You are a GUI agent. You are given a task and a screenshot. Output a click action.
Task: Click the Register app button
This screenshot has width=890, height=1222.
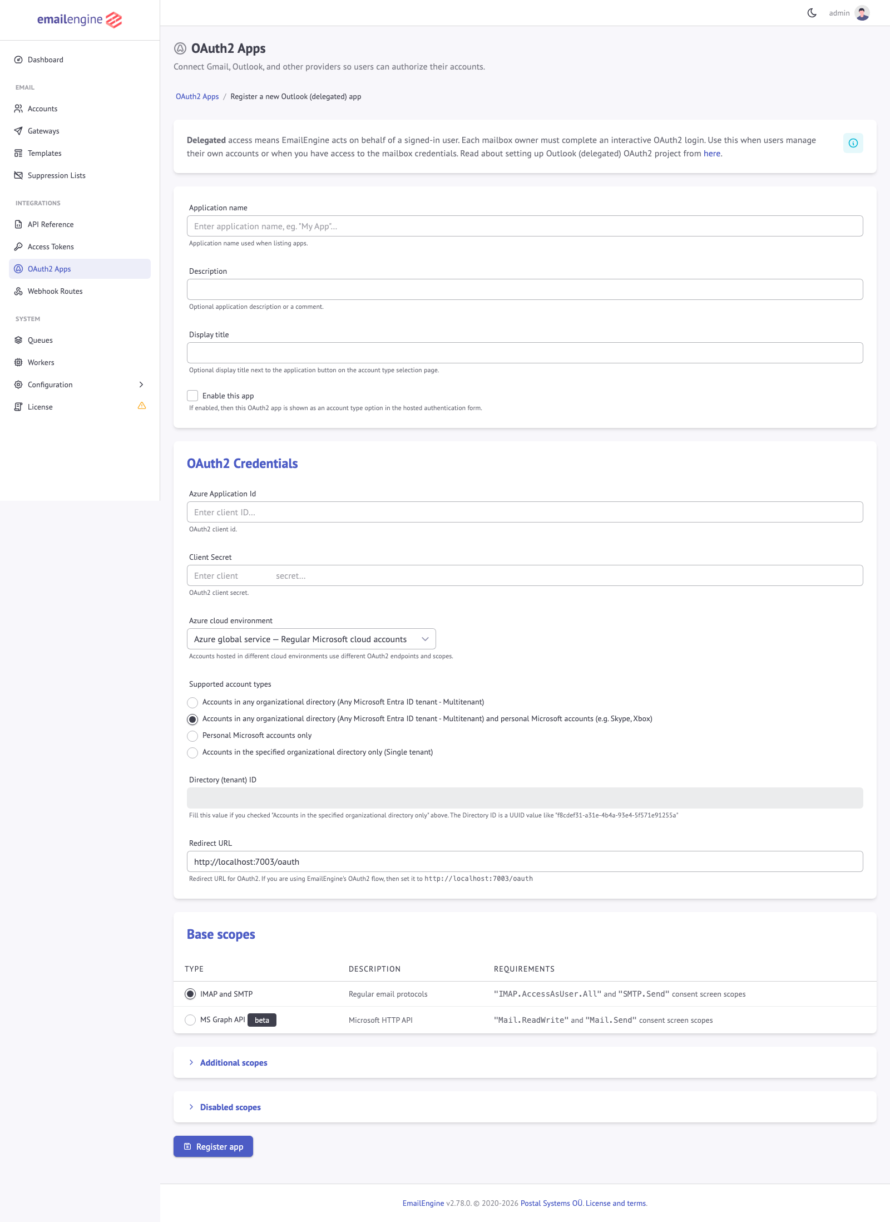pos(213,1146)
